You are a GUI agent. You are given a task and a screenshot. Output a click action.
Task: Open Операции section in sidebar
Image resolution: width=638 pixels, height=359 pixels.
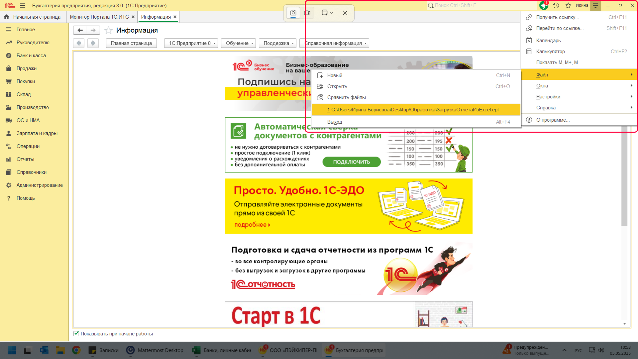(34, 146)
